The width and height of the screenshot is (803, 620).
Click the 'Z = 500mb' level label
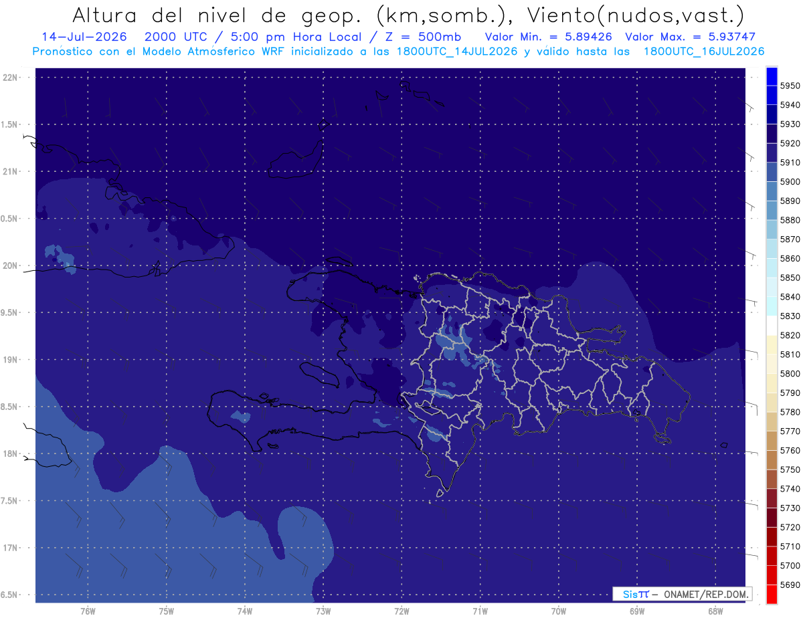pyautogui.click(x=422, y=37)
